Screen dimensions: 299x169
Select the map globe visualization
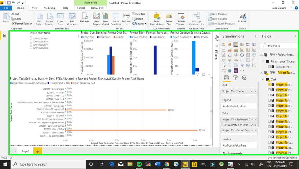(254, 55)
